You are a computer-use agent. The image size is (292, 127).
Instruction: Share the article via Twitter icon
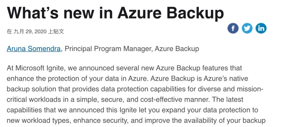[247, 28]
